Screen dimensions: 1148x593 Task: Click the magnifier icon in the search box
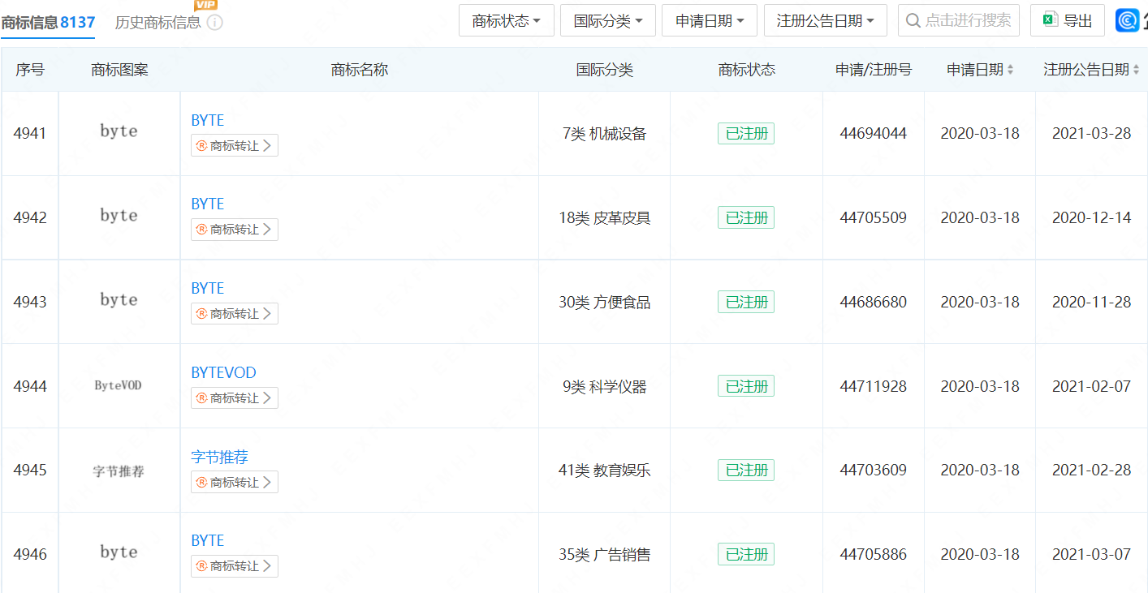tap(913, 20)
